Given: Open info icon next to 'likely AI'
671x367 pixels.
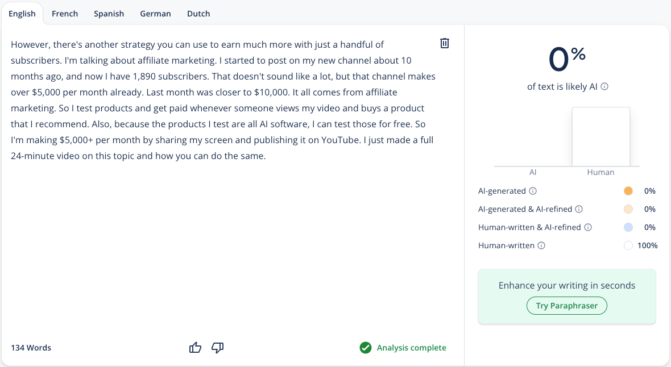Looking at the screenshot, I should pos(604,86).
